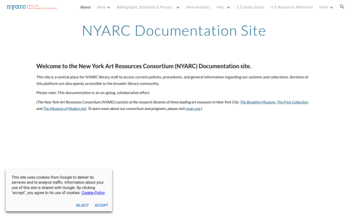The image size is (348, 217).
Task: Open the 5. E-book Library page
Action: pos(251,7)
